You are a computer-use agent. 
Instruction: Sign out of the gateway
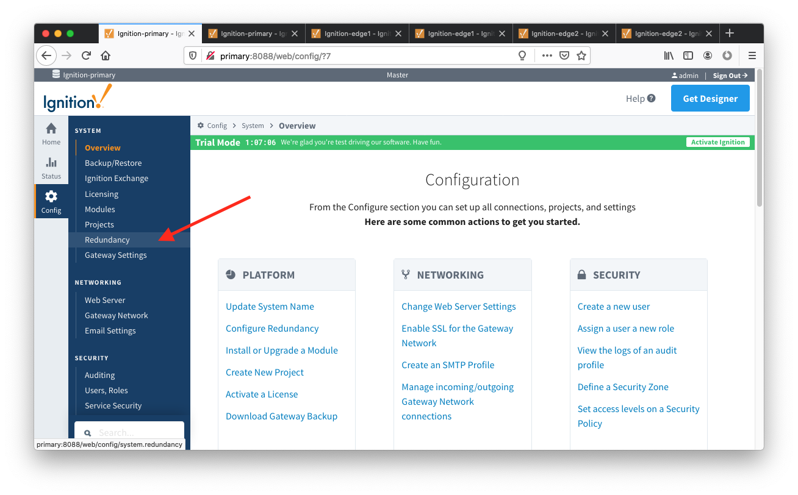730,76
